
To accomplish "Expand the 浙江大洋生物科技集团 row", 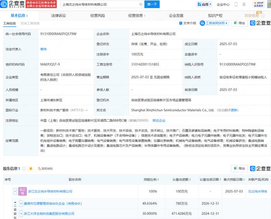I will click(x=21, y=214).
